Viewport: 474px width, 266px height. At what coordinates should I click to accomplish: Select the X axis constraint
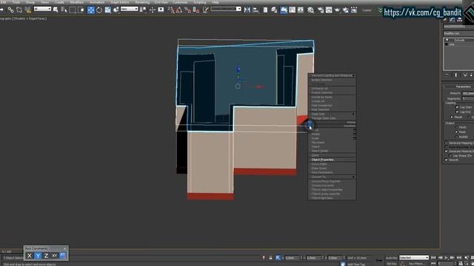30,256
